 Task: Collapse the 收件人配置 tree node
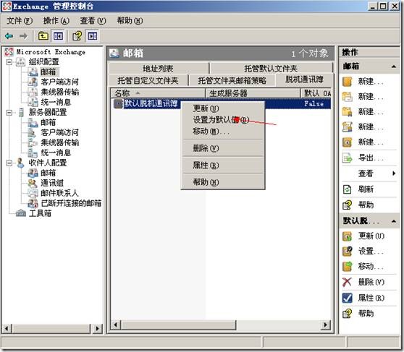coord(9,163)
